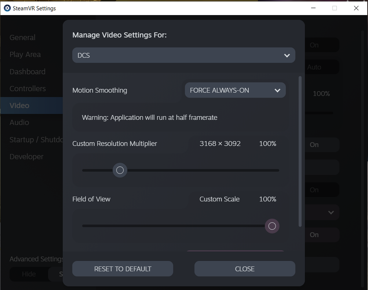The image size is (368, 290).
Task: Click the Hide option under Advanced Settings
Action: pos(29,274)
